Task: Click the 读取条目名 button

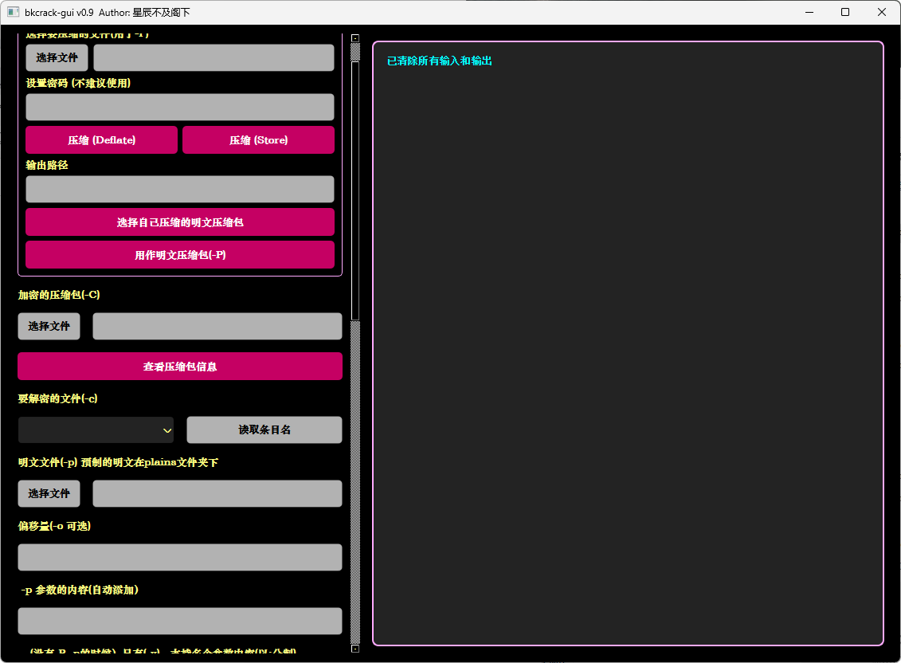Action: pyautogui.click(x=264, y=430)
